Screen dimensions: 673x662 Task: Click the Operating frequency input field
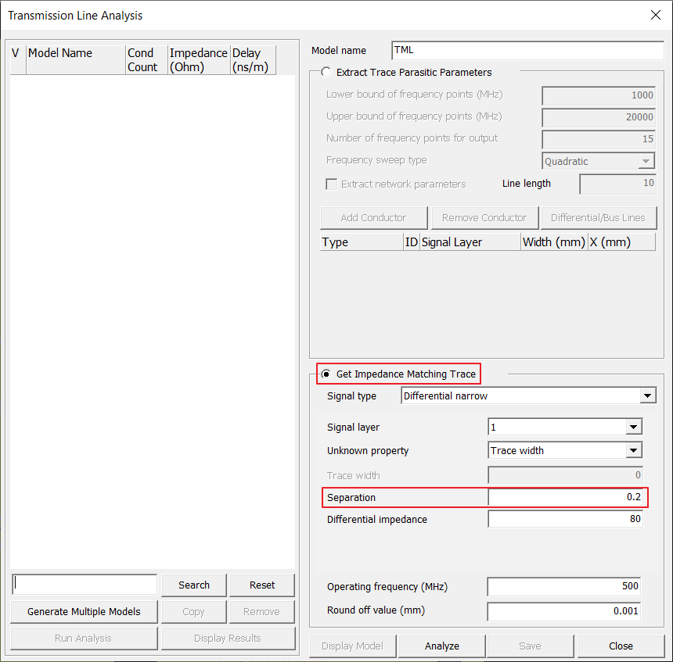tap(563, 586)
